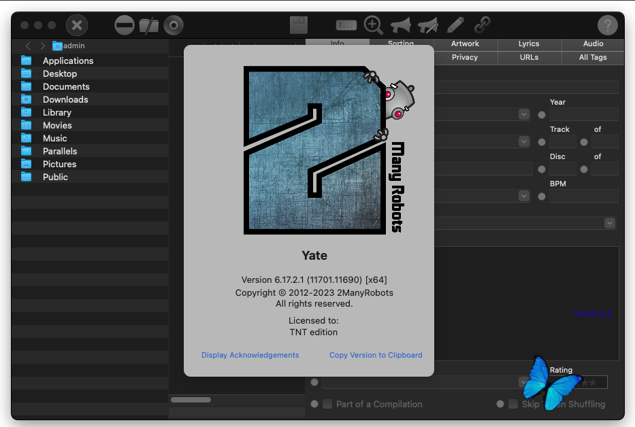Switch to the All Tags tab
Screen dimensions: 635x427
pos(593,58)
